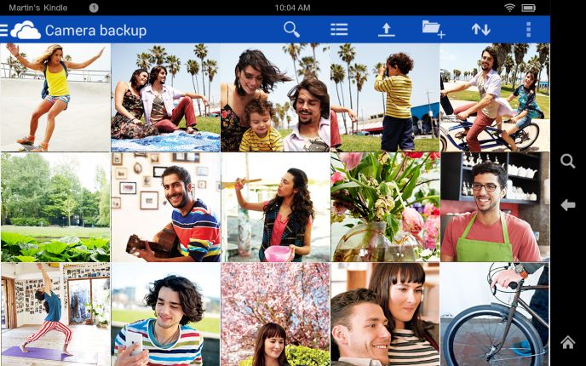Tap the upload icon
586x366 pixels.
pos(387,30)
